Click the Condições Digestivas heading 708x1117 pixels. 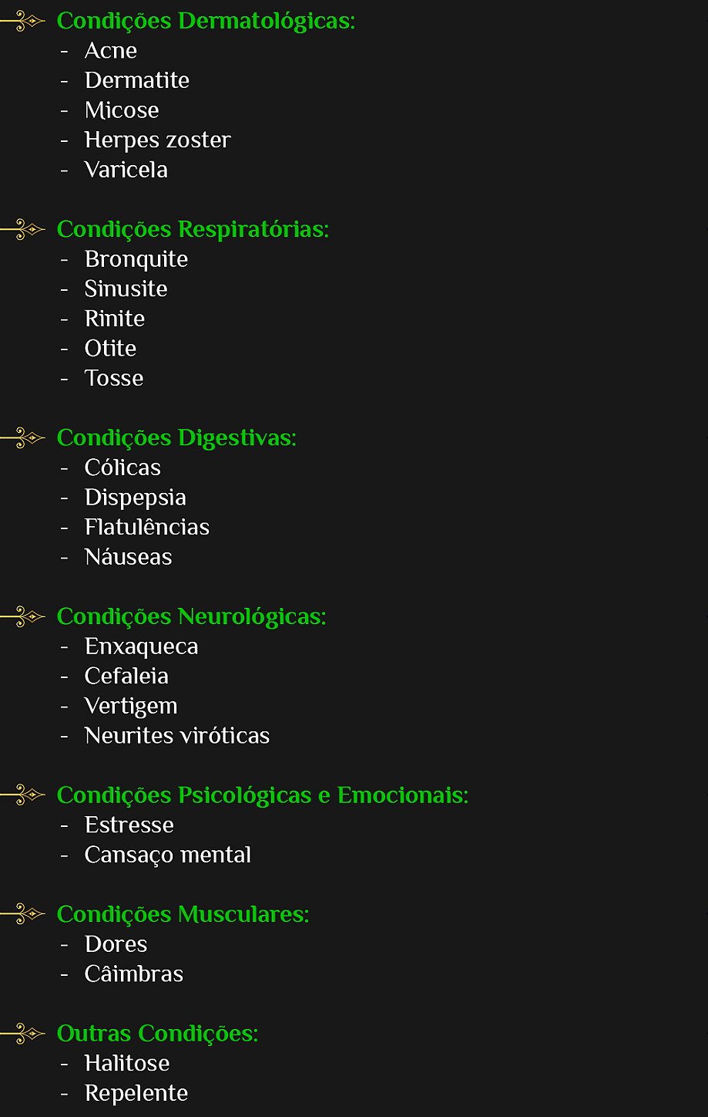[176, 438]
